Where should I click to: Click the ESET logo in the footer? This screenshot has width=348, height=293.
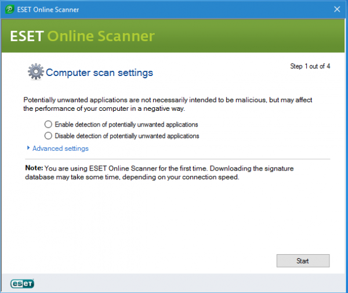pos(22,284)
